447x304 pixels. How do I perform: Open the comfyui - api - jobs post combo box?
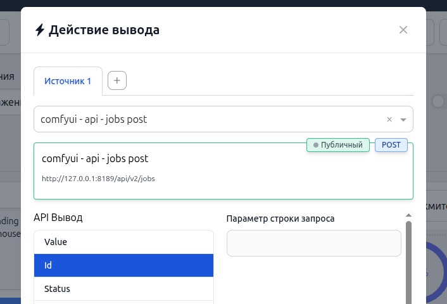pos(223,119)
